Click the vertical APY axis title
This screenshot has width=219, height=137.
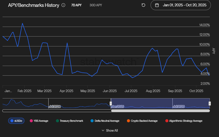pos(214,51)
